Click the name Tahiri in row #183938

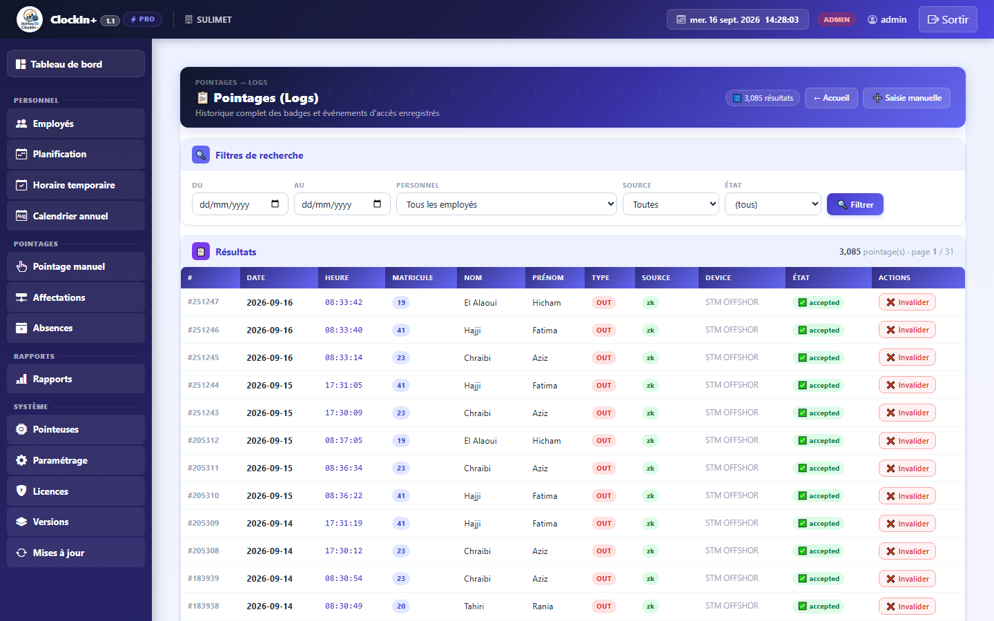click(x=474, y=606)
